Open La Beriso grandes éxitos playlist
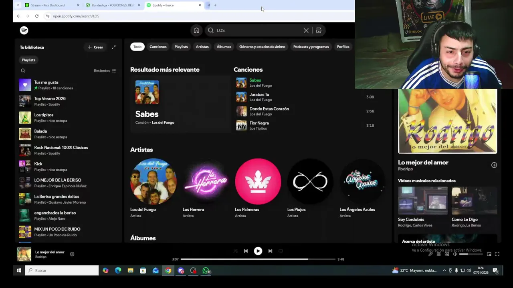The image size is (513, 288). [x=68, y=199]
